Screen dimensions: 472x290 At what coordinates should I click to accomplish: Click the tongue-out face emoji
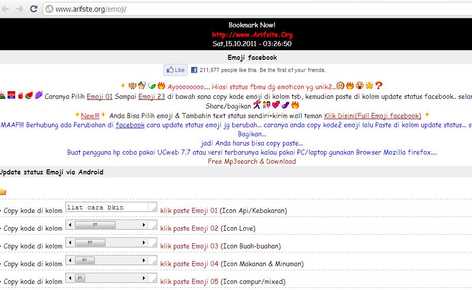point(359,86)
